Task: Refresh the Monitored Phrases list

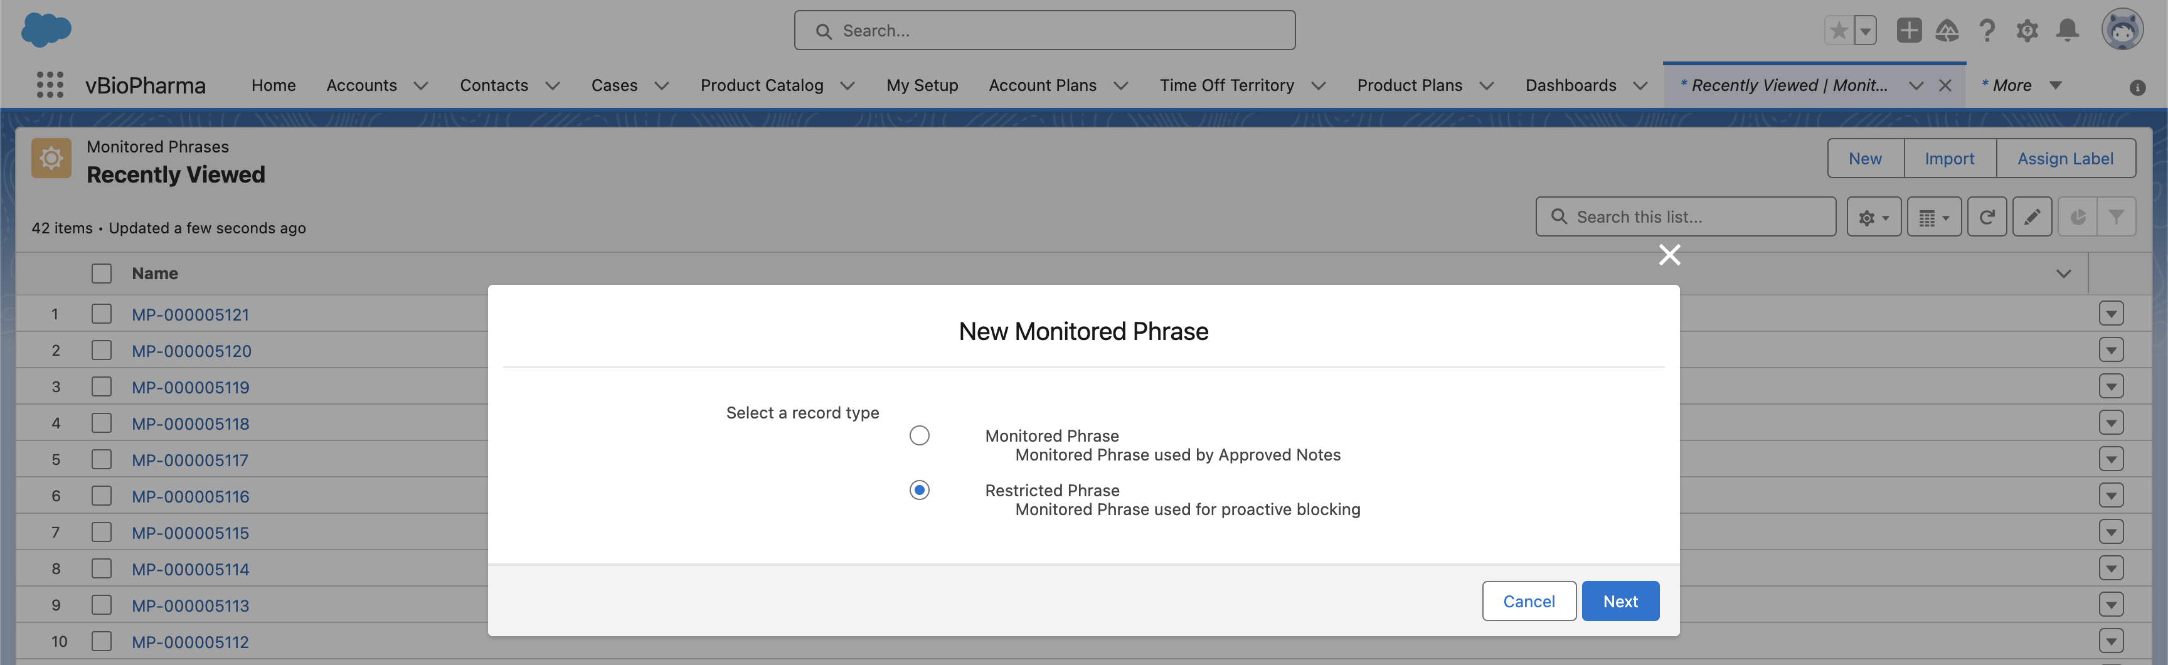Action: pyautogui.click(x=1986, y=217)
